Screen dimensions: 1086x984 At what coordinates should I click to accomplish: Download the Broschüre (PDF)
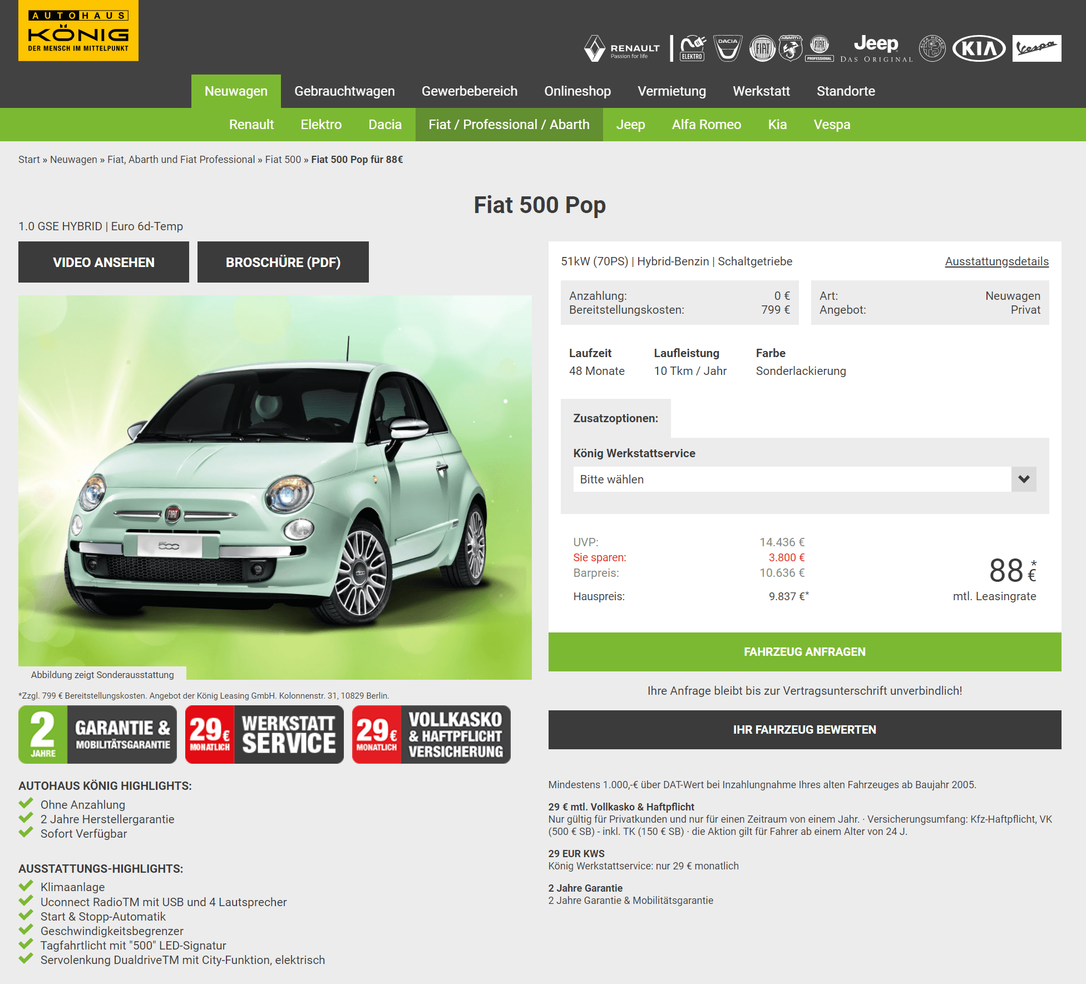click(283, 262)
